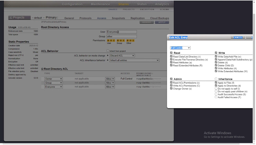Click the Group input field
The height and width of the screenshot is (145, 256).
click(122, 37)
